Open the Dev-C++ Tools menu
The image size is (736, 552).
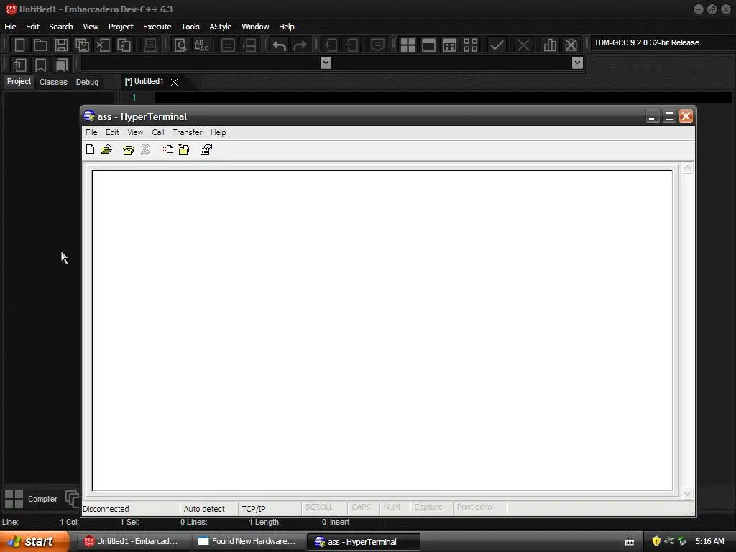[190, 27]
